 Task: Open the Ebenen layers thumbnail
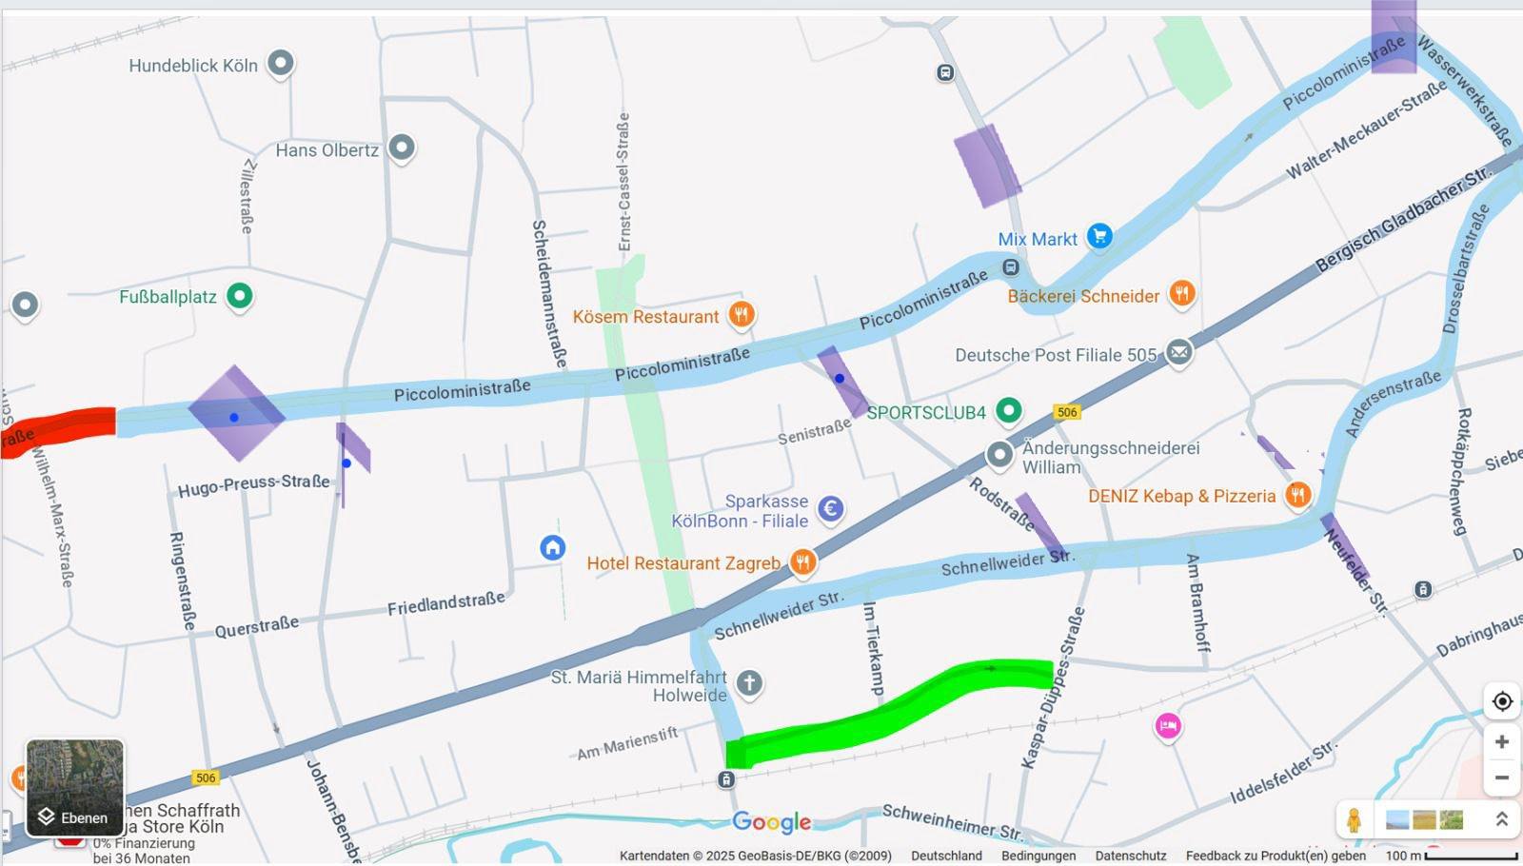[x=75, y=787]
